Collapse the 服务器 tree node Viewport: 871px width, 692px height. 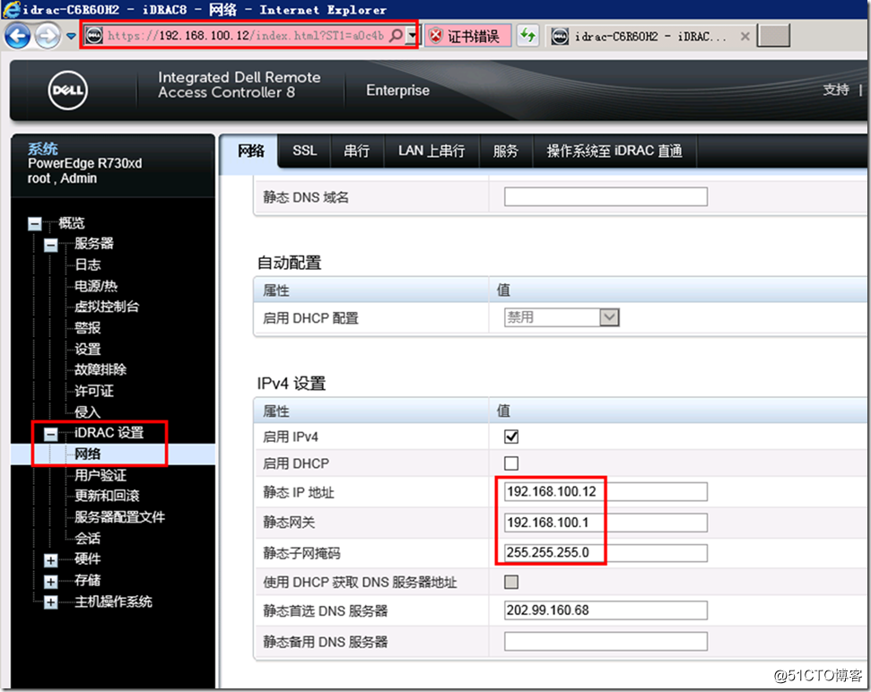coord(51,245)
